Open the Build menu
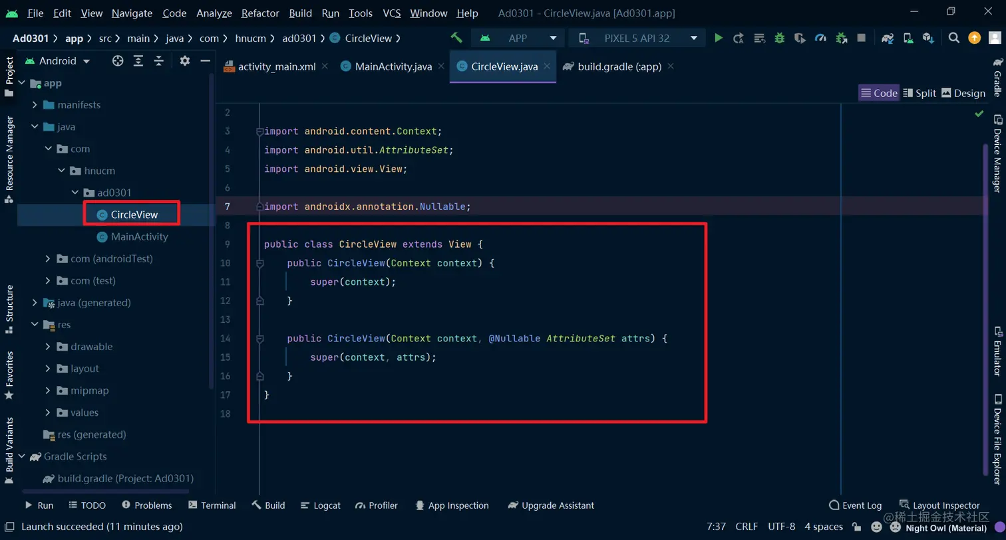Viewport: 1006px width, 540px height. pos(300,13)
